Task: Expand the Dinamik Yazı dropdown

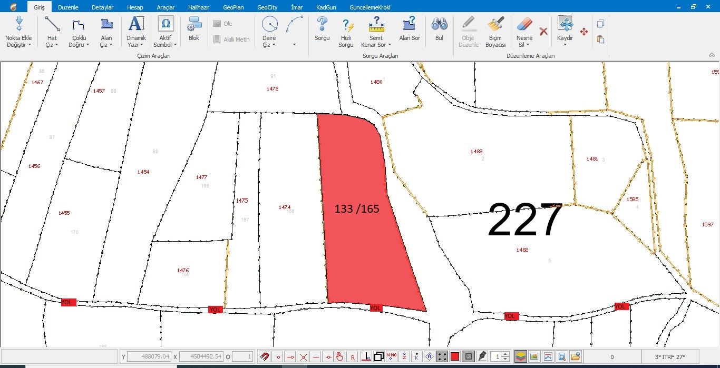Action: (136, 45)
